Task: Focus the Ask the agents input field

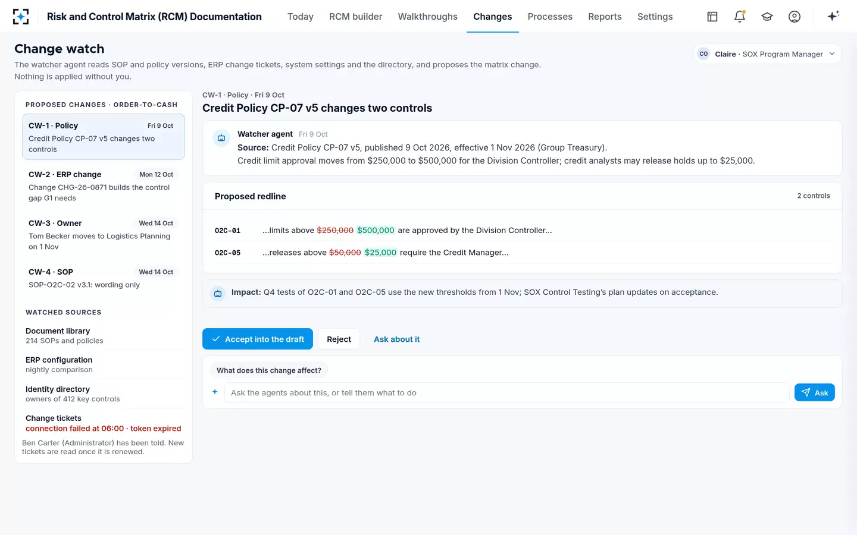Action: point(507,392)
